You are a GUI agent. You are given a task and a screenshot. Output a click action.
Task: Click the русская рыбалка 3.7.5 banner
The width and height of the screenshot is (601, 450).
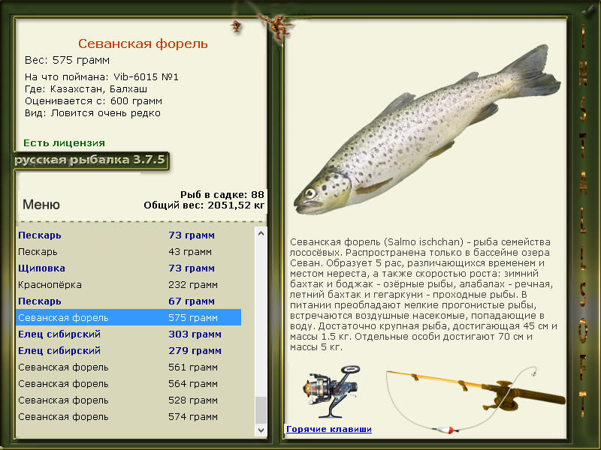[x=90, y=160]
